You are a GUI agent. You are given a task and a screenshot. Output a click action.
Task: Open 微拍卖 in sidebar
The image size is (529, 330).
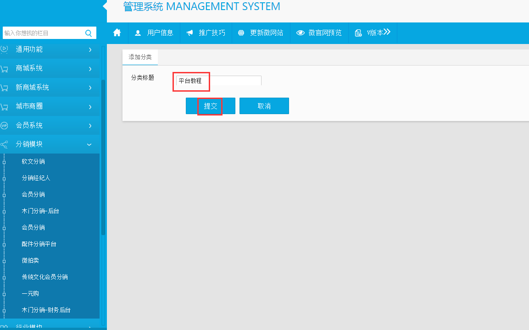click(30, 260)
